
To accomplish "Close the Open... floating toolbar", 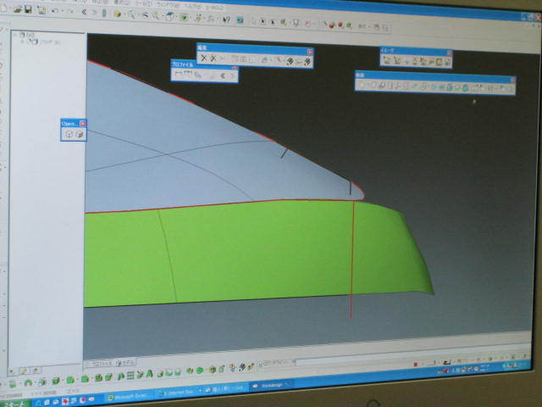I will pyautogui.click(x=83, y=123).
